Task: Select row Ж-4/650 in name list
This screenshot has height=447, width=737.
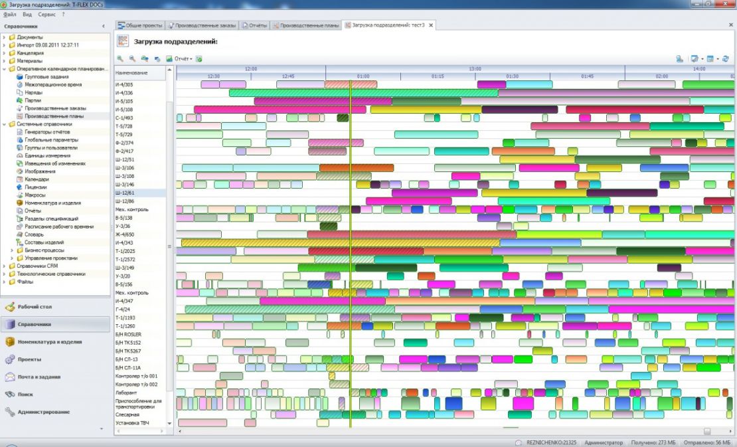Action: pyautogui.click(x=140, y=234)
